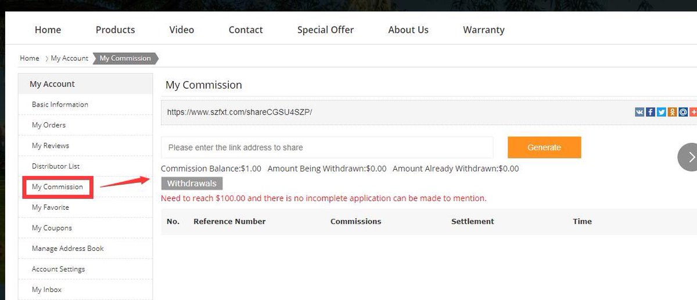This screenshot has height=300, width=697.
Task: Click the Commissions column header
Action: [x=356, y=221]
